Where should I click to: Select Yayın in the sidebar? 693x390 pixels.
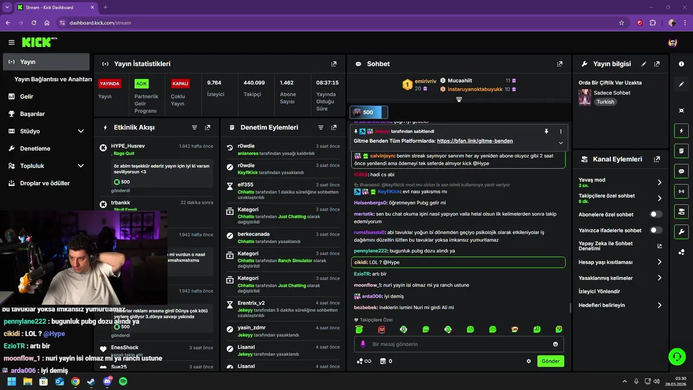click(x=46, y=62)
